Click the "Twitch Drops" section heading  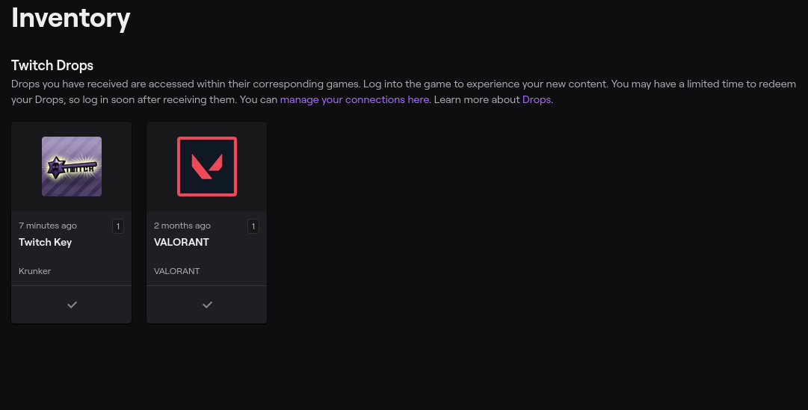(x=52, y=66)
